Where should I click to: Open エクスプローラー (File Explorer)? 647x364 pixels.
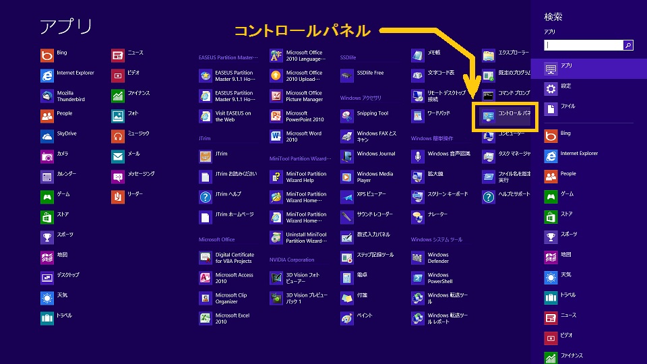pos(506,55)
